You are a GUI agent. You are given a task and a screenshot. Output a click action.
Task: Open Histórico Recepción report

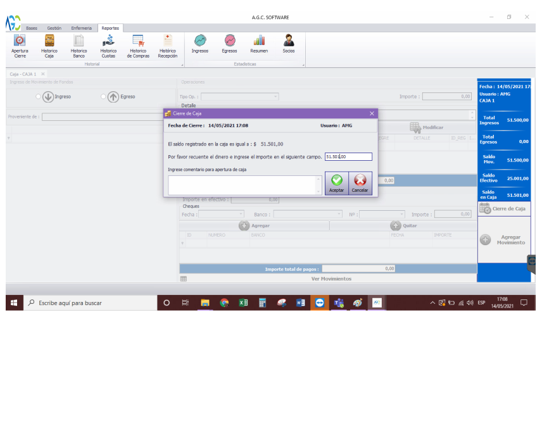coord(168,46)
